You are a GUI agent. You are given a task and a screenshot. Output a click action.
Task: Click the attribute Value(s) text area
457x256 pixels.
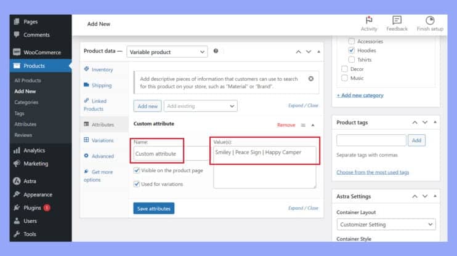click(265, 167)
